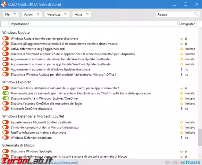Click red exclamation for altri prodotti Office row
This screenshot has width=202, height=165.
click(182, 75)
